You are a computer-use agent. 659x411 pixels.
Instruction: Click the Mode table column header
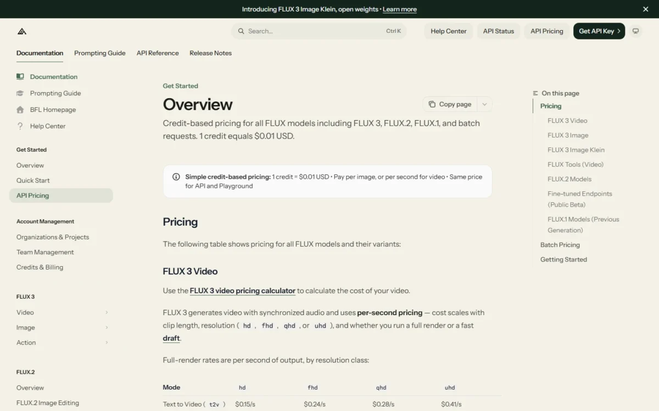[x=171, y=387]
